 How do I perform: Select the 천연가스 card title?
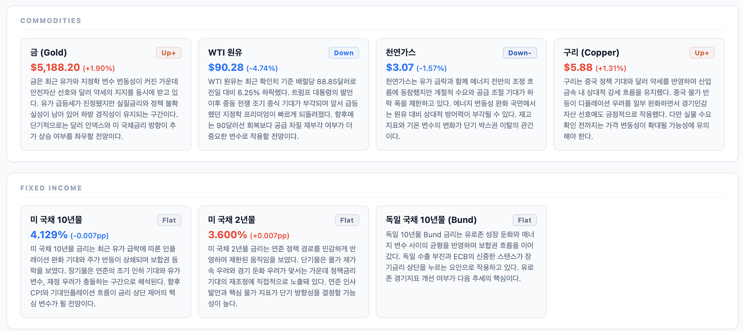[401, 53]
